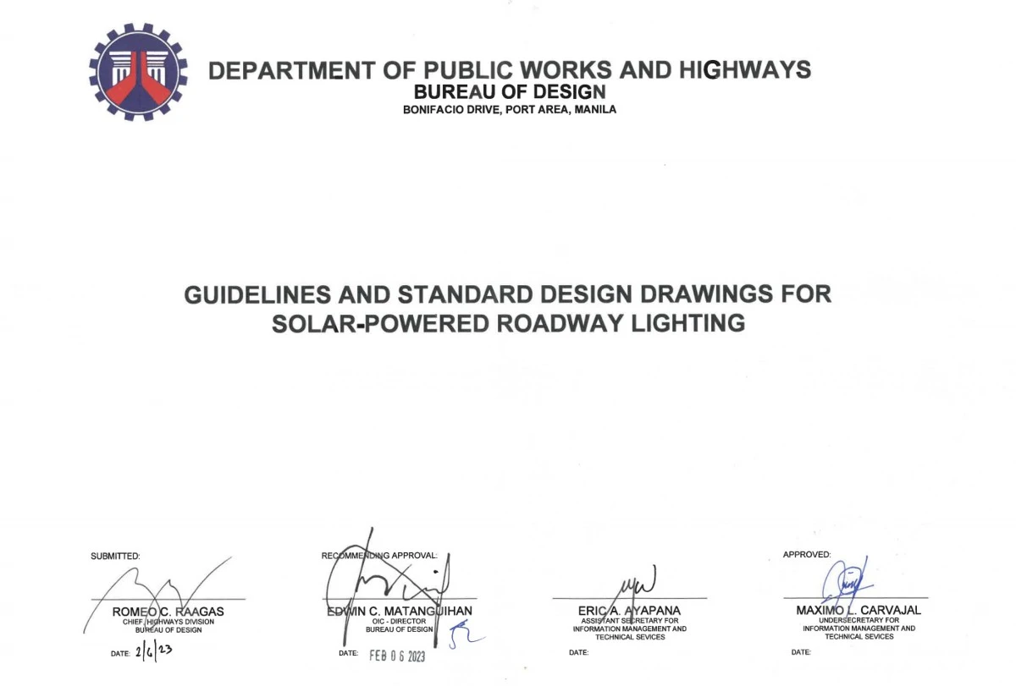Select the 'BUREAU OF DESIGN' subheading

(510, 92)
